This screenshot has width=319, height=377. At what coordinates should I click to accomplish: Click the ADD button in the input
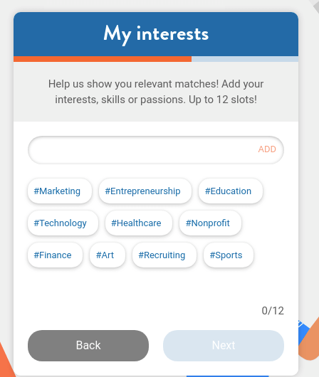[267, 149]
